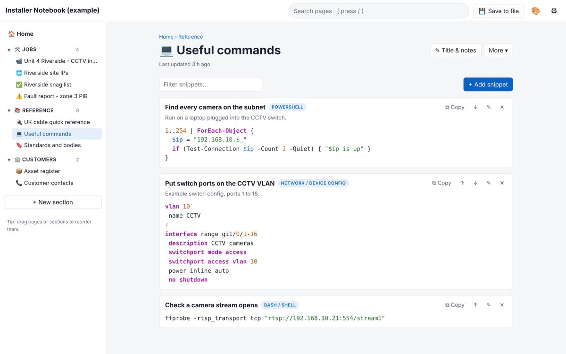
Task: Delete 'Put switch ports on the CCTV VLAN' snippet
Action: pyautogui.click(x=502, y=183)
